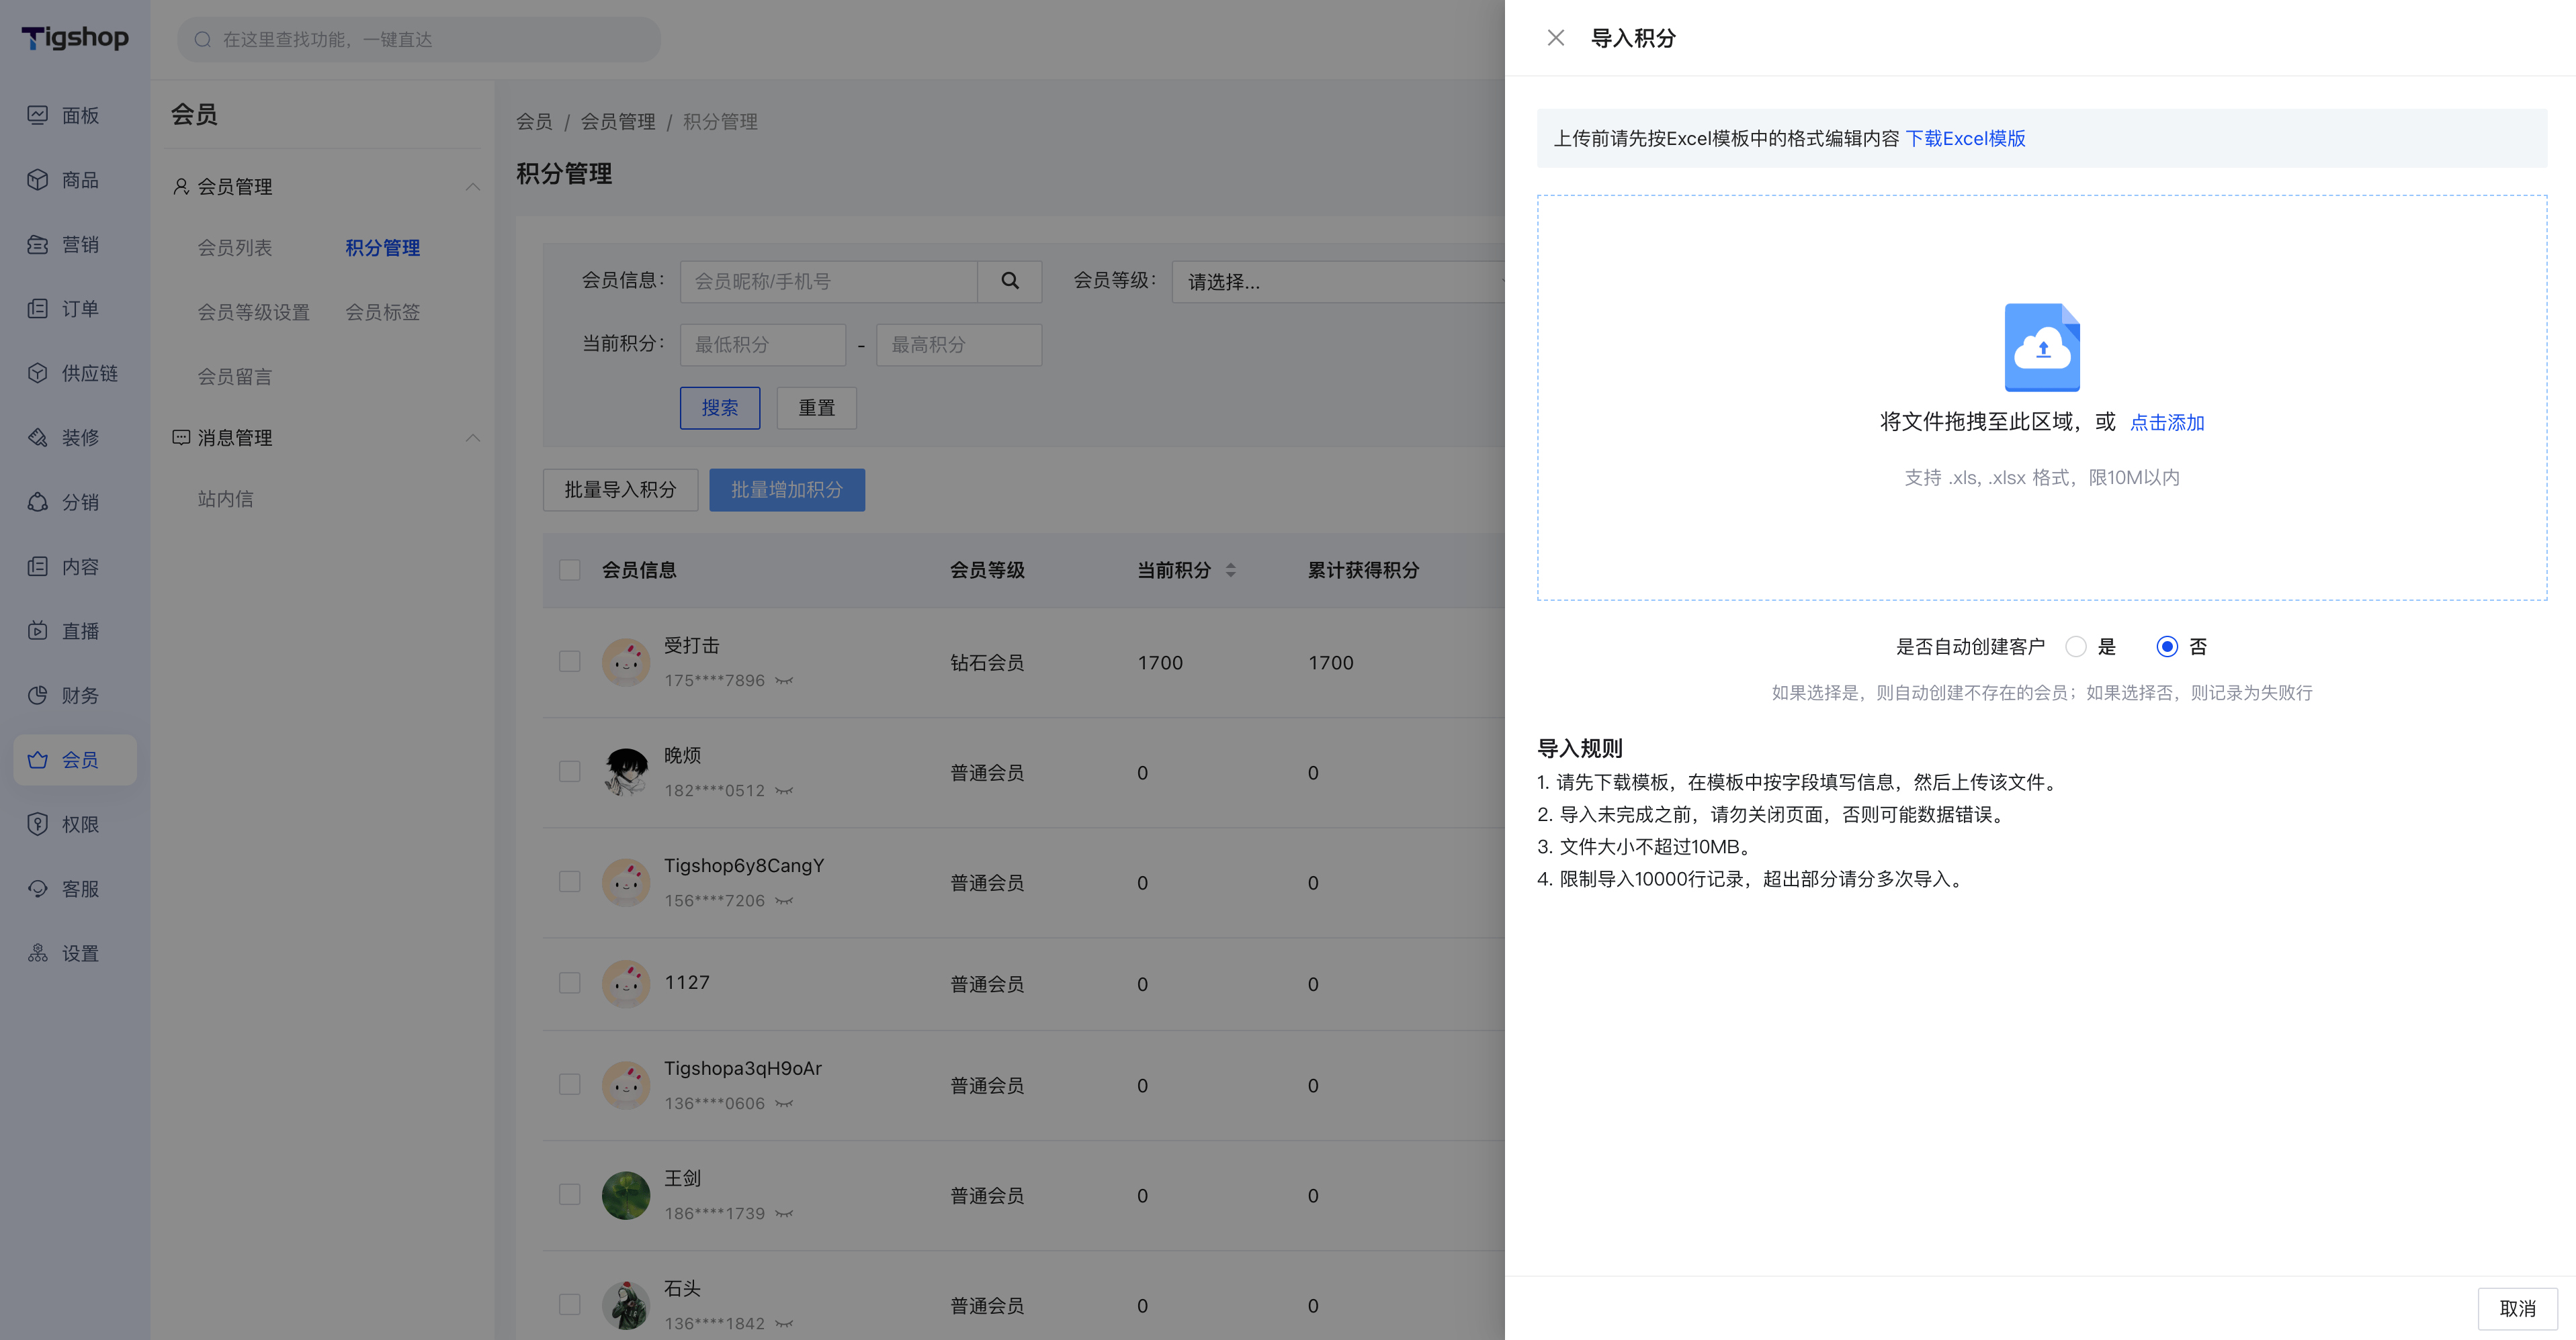2576x1340 pixels.
Task: Select radio option 是 for auto-create customer
Action: pyautogui.click(x=2076, y=647)
